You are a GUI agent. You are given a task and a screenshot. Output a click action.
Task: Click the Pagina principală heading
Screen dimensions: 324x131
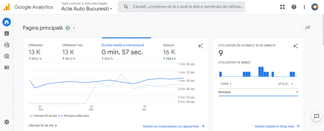43,28
